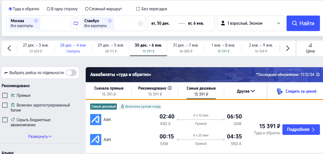Image resolution: width=323 pixels, height=154 pixels.
Task: Switch to Самые дешевые tab
Action: pos(201,91)
